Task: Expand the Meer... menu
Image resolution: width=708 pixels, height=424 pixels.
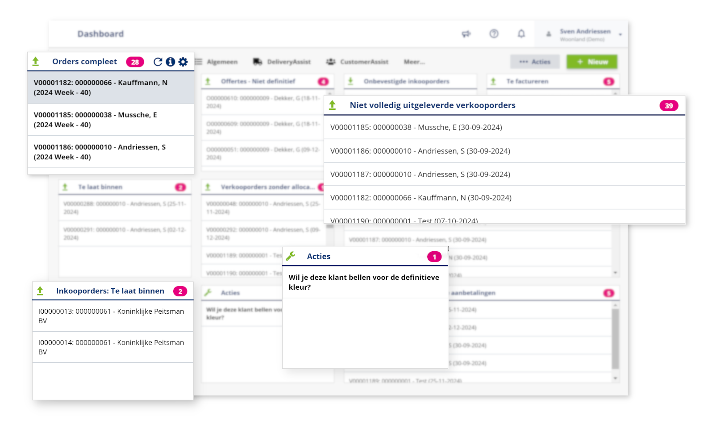Action: (x=414, y=62)
